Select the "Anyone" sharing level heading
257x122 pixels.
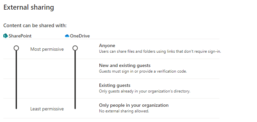tap(107, 46)
